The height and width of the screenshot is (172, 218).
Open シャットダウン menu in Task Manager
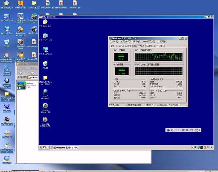tap(149, 41)
